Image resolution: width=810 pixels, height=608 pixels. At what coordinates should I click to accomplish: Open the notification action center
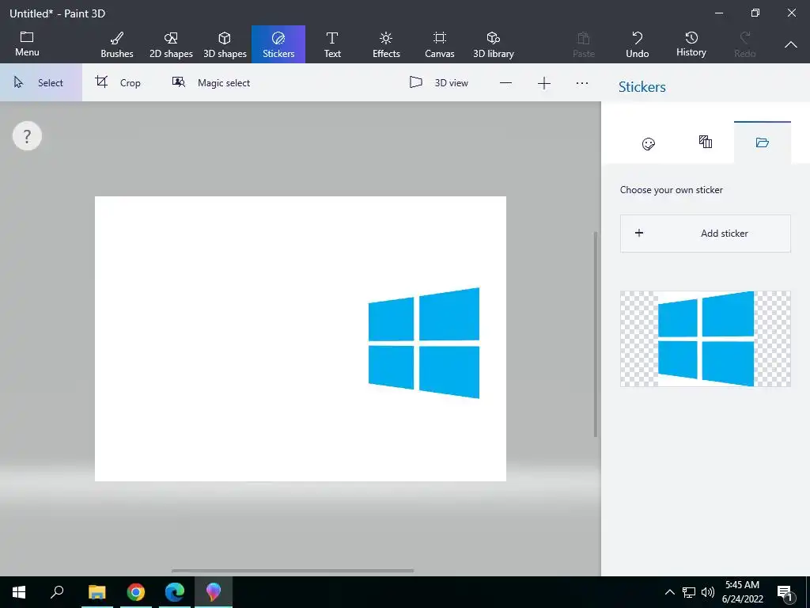pyautogui.click(x=785, y=592)
